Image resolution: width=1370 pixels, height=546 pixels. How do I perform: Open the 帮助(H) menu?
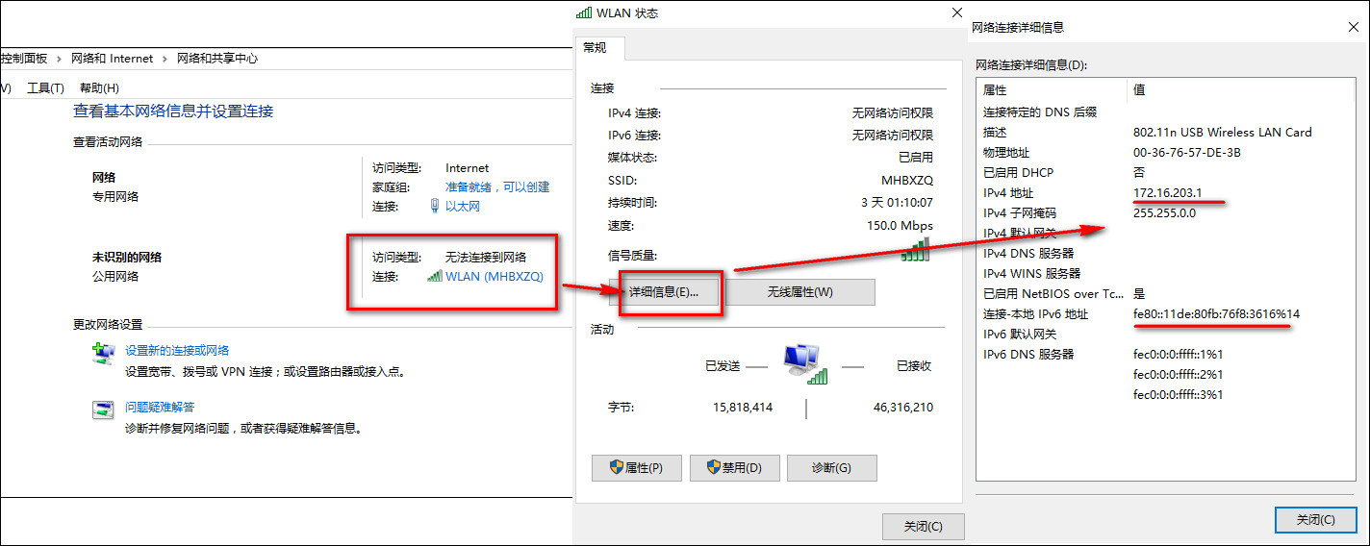click(99, 87)
